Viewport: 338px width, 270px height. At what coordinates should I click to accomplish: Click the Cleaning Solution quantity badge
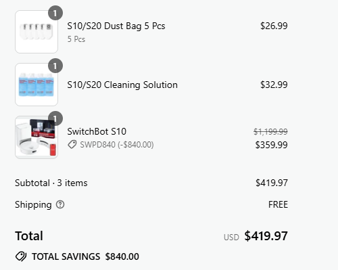55,66
